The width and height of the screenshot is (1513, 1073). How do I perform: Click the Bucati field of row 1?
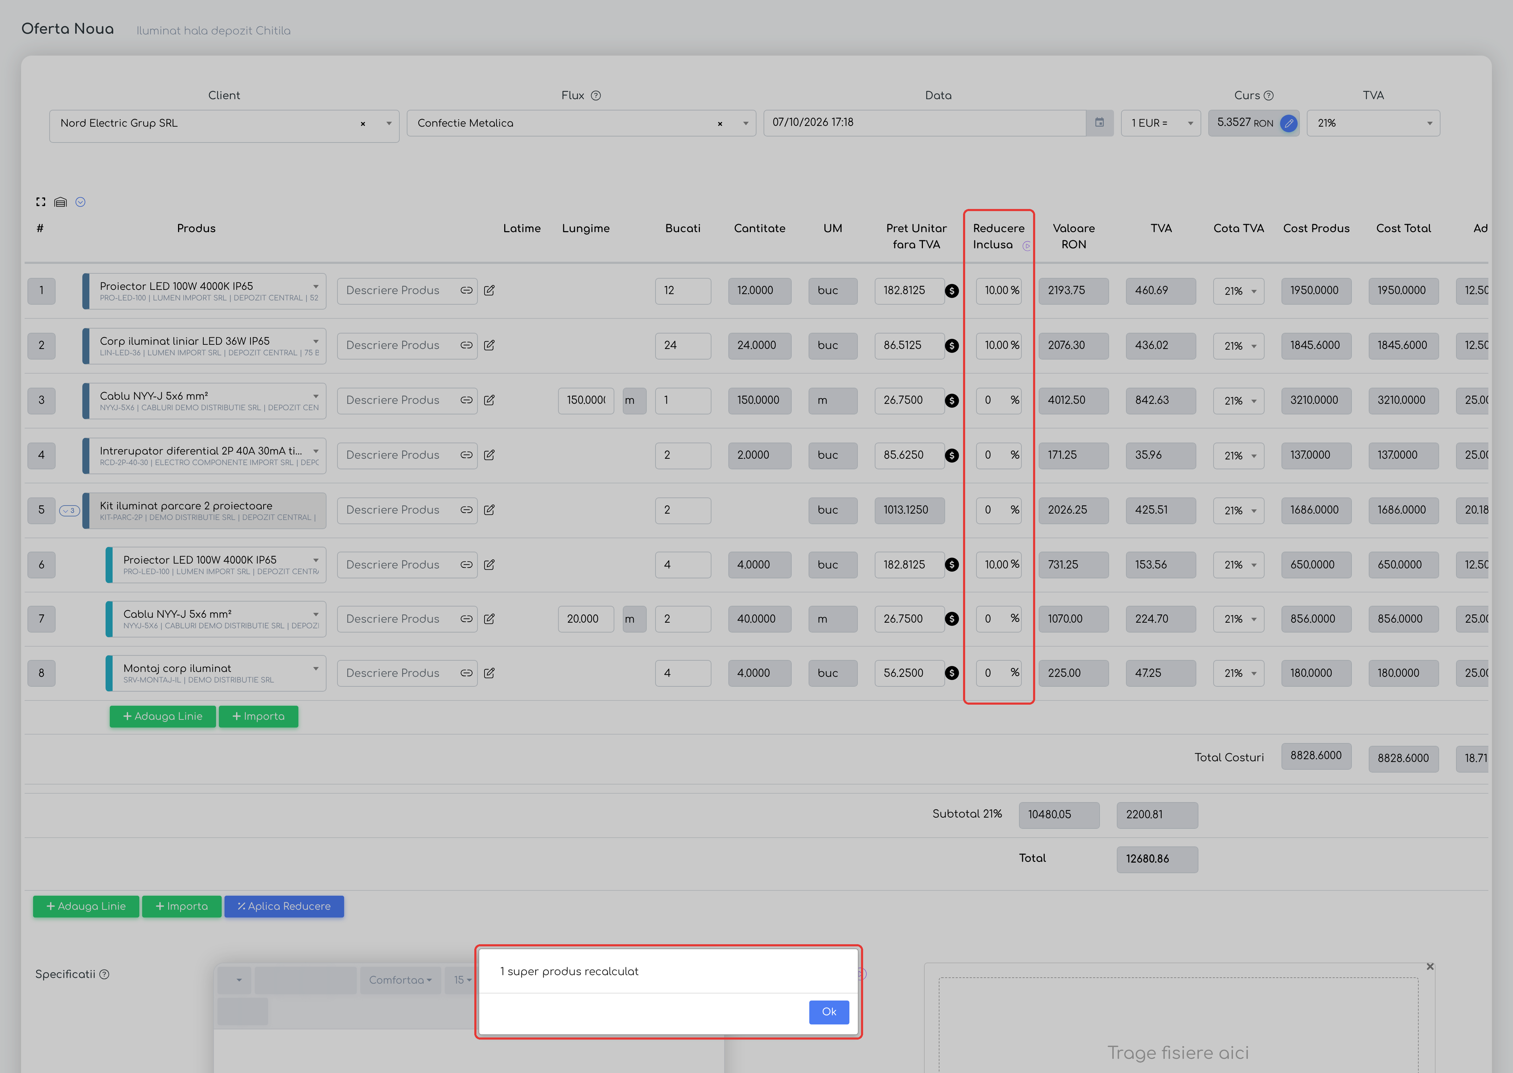coord(683,291)
